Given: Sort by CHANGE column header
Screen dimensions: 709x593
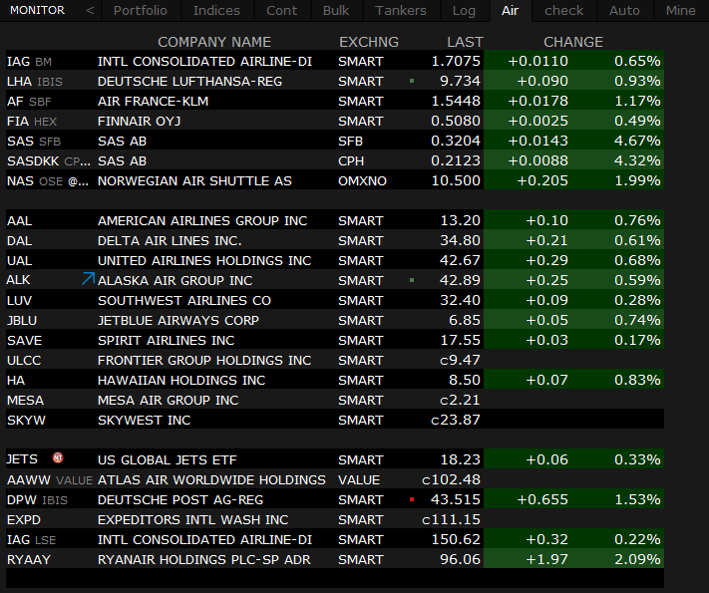Looking at the screenshot, I should (x=573, y=42).
